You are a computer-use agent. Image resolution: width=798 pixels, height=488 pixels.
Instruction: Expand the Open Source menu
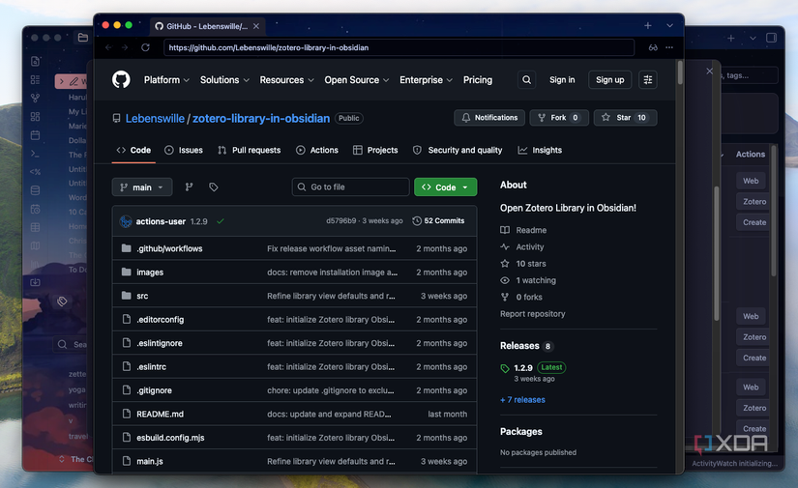[x=357, y=80]
